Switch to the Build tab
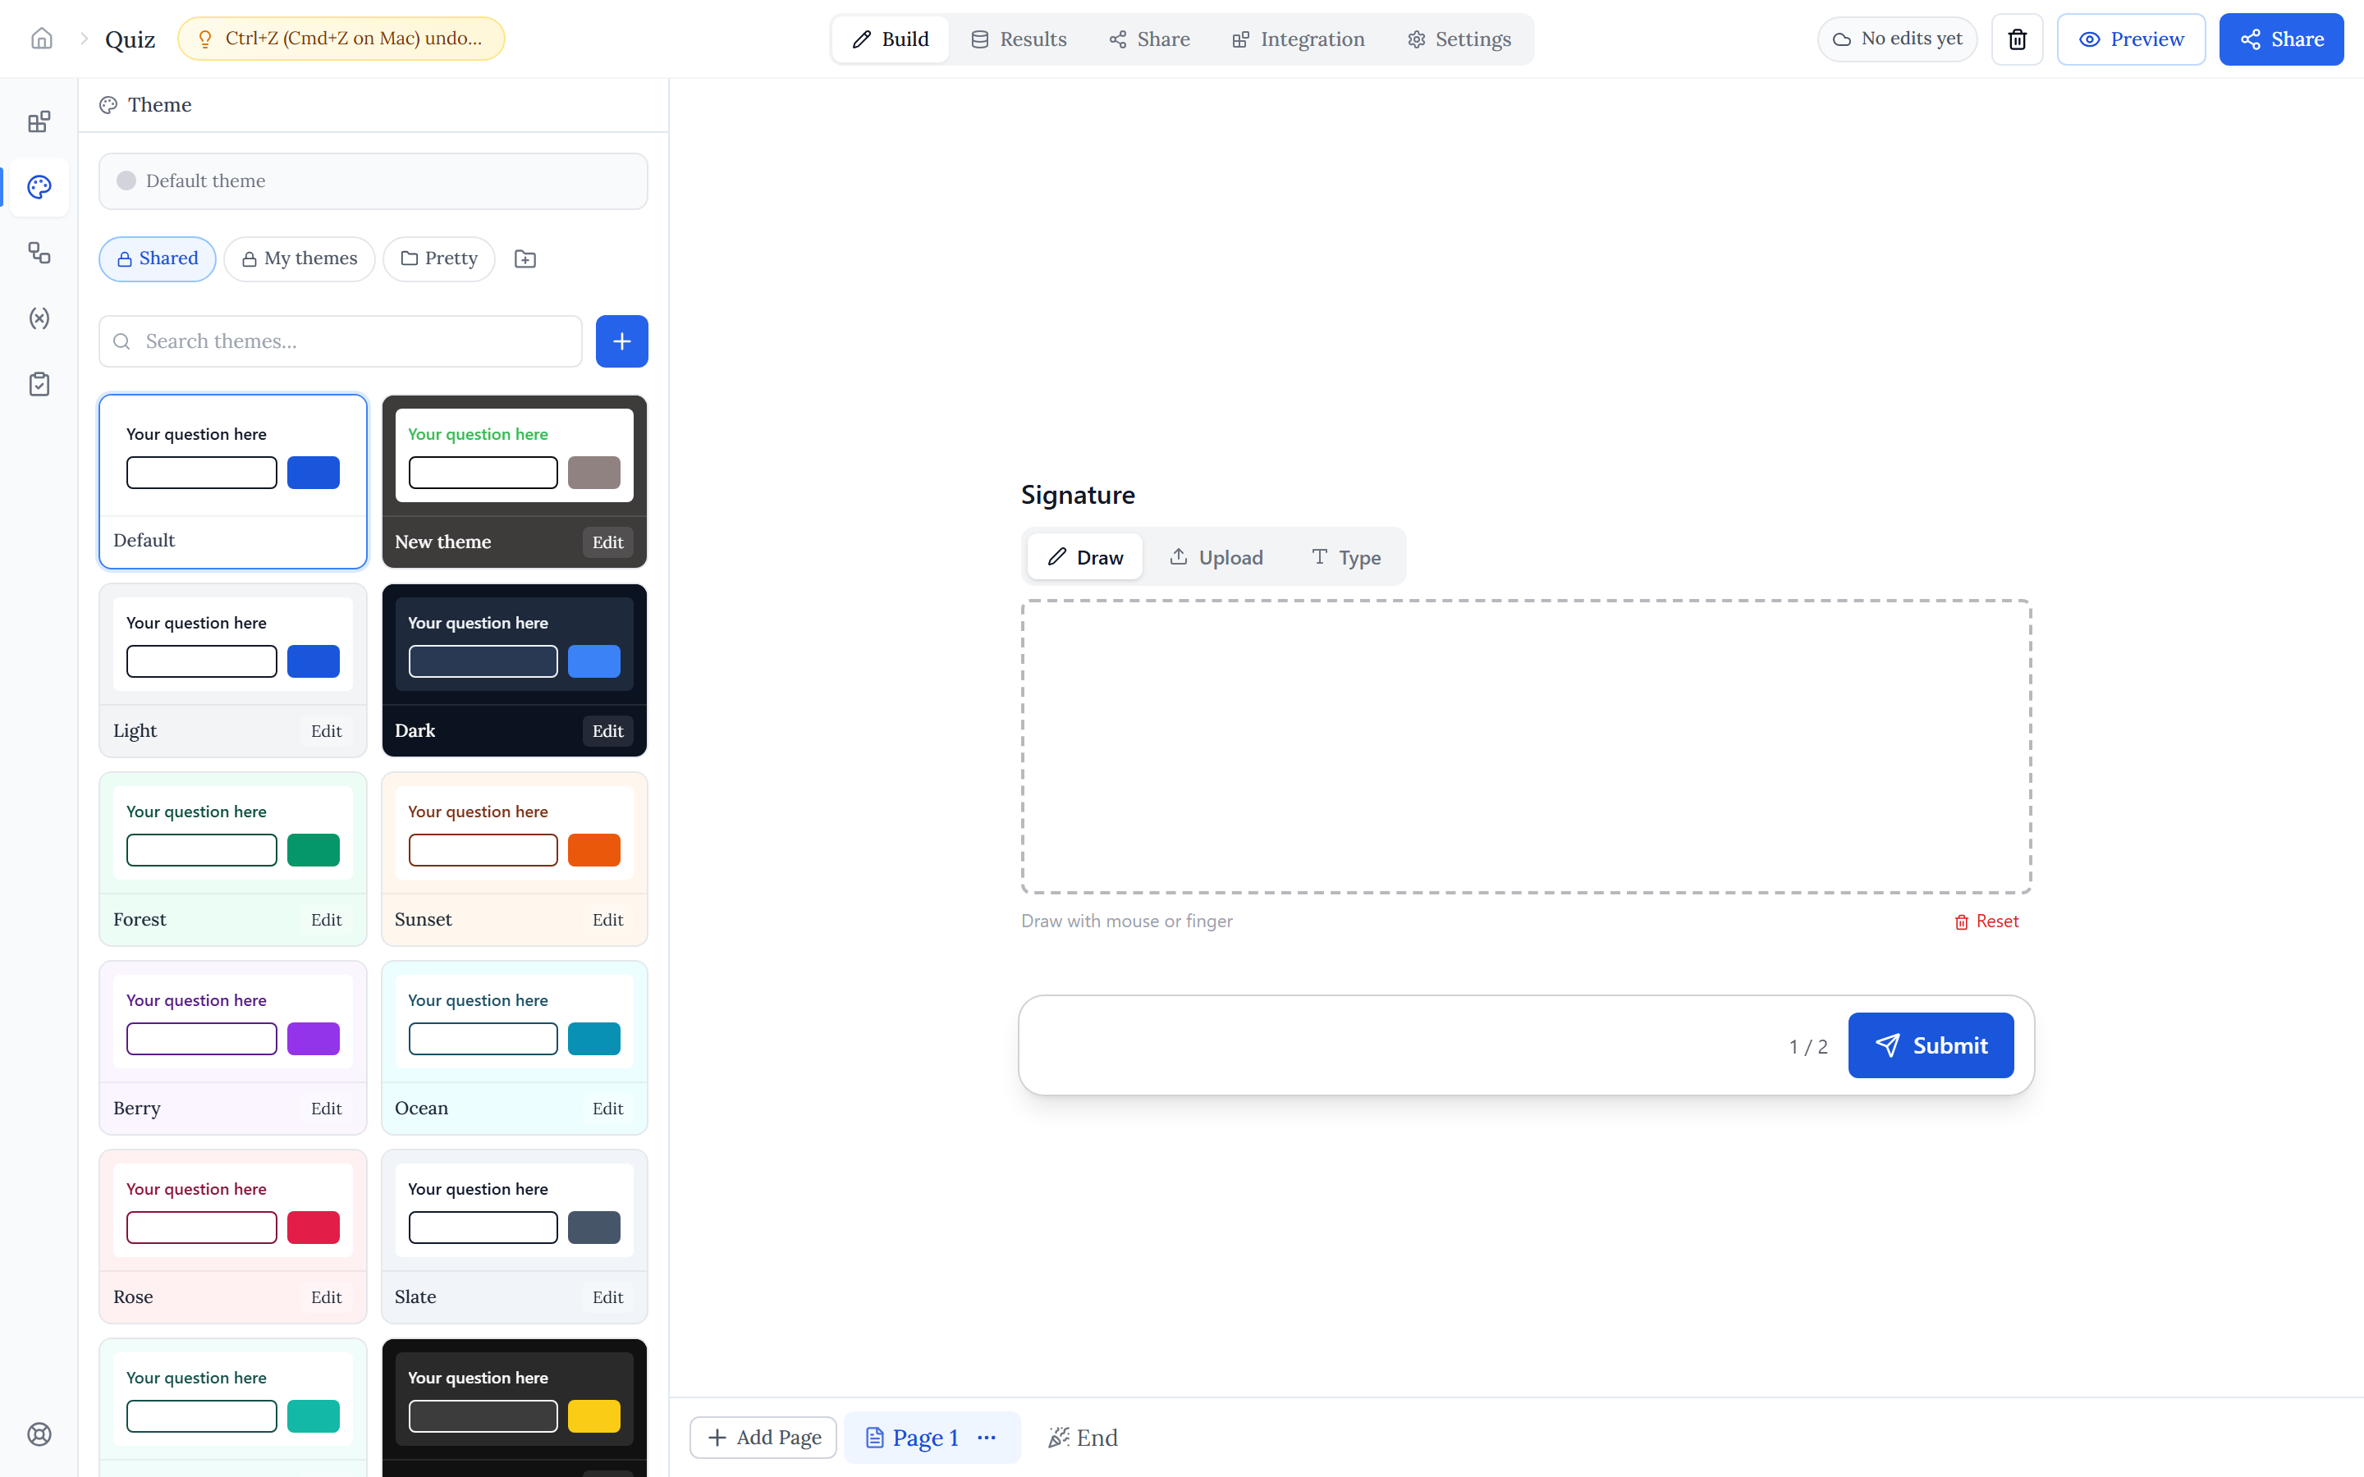 890,39
